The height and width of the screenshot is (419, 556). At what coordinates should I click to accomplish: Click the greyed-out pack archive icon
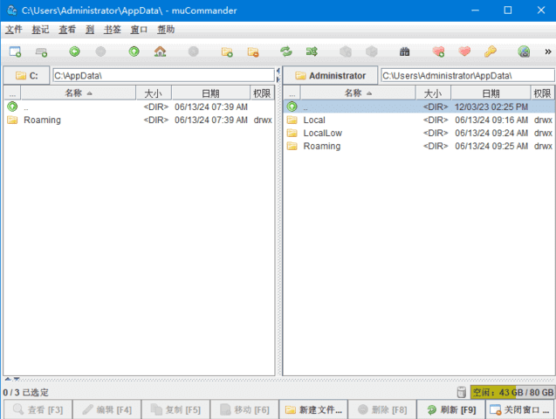coord(346,52)
